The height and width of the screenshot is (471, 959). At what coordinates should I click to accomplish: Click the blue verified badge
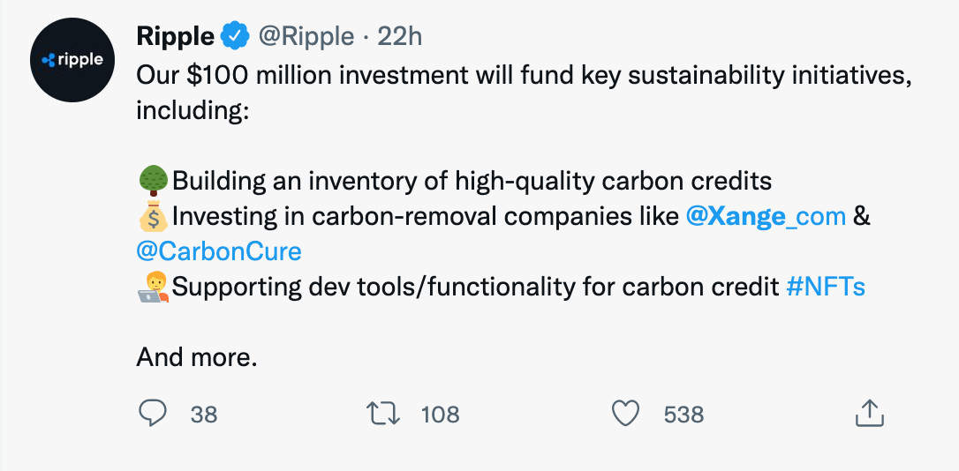point(234,36)
